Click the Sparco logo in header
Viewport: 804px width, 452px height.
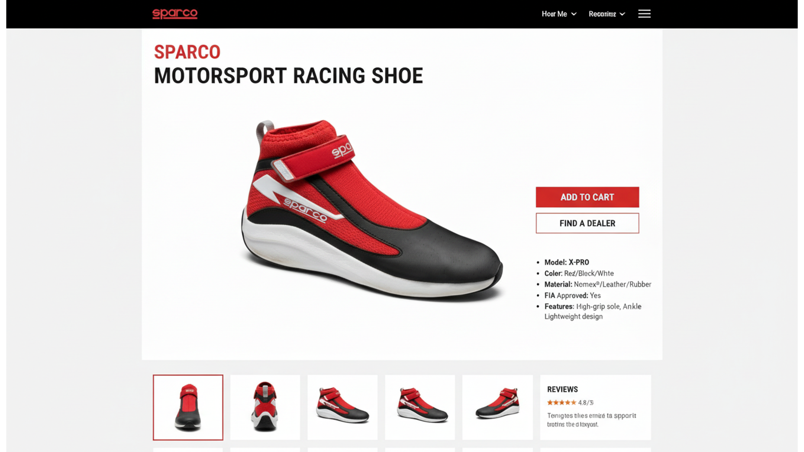click(175, 14)
